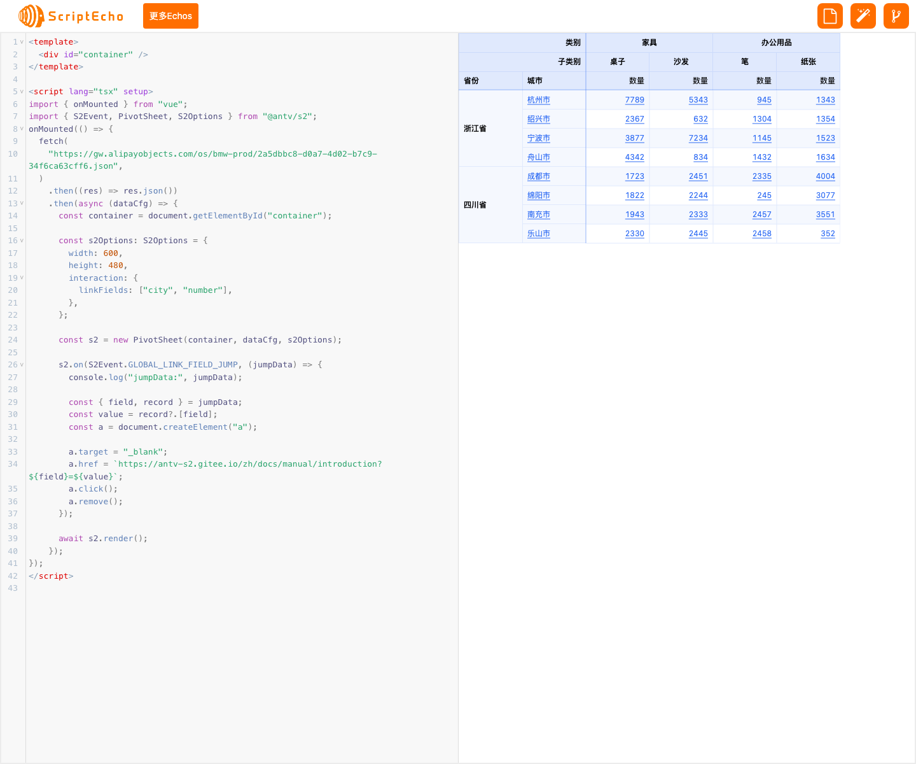
Task: Click the ScriptEcho logo
Action: pyautogui.click(x=71, y=16)
